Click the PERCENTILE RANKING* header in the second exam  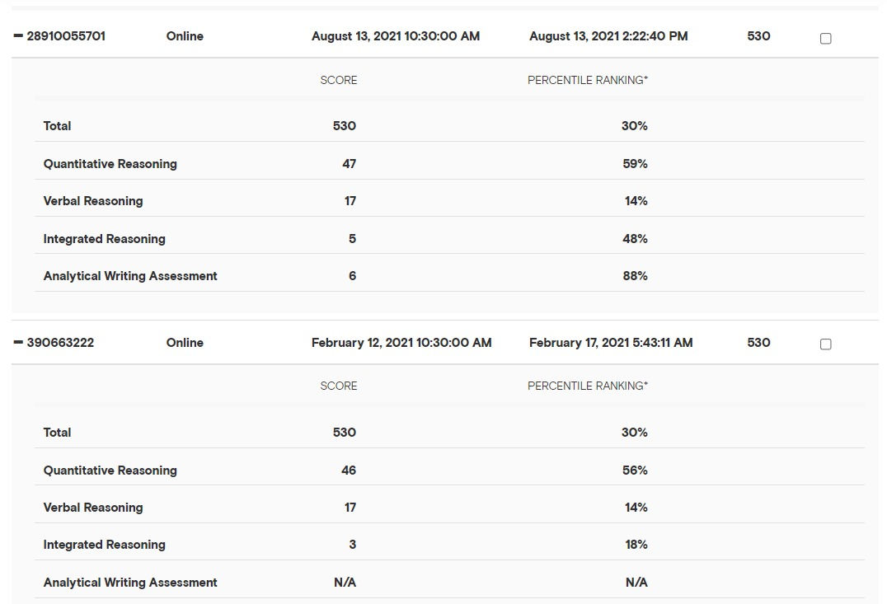point(587,386)
